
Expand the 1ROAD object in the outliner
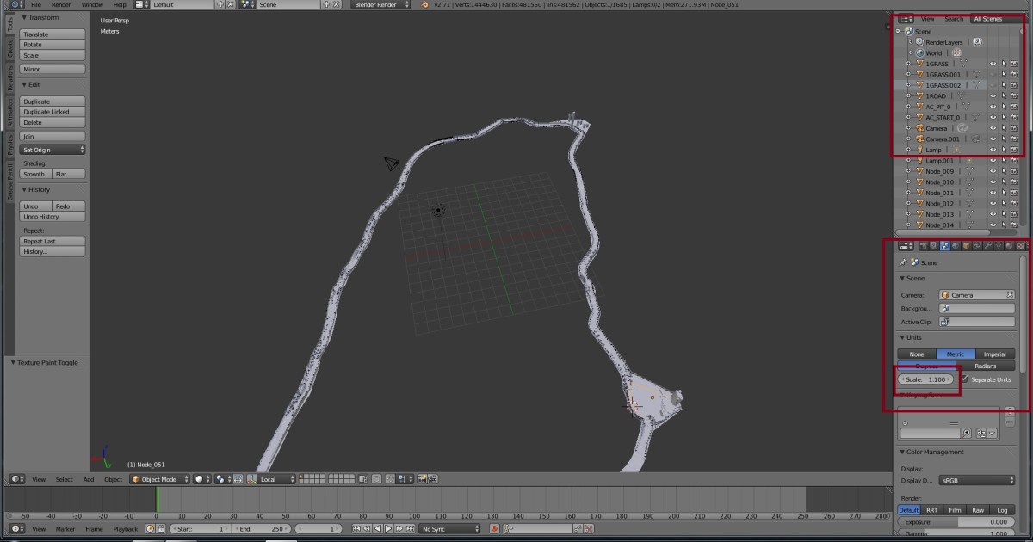(908, 95)
